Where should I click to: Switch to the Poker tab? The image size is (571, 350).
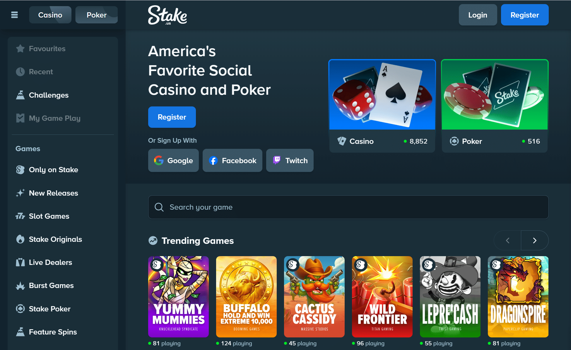(96, 15)
